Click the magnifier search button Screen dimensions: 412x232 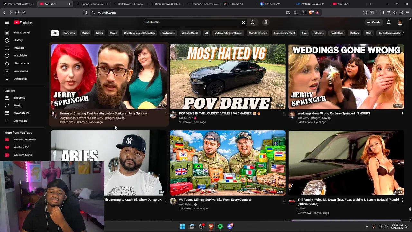[253, 22]
